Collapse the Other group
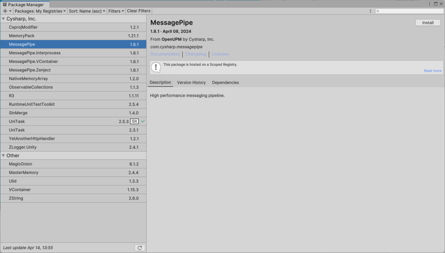Viewport: 445px width, 253px height. (3, 156)
